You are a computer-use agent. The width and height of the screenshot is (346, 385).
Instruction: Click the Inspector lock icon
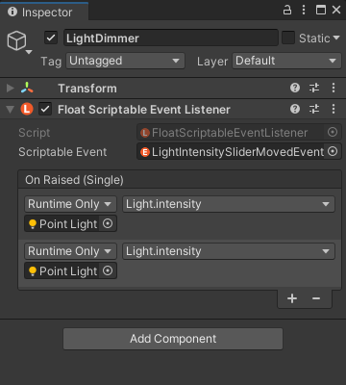[287, 11]
